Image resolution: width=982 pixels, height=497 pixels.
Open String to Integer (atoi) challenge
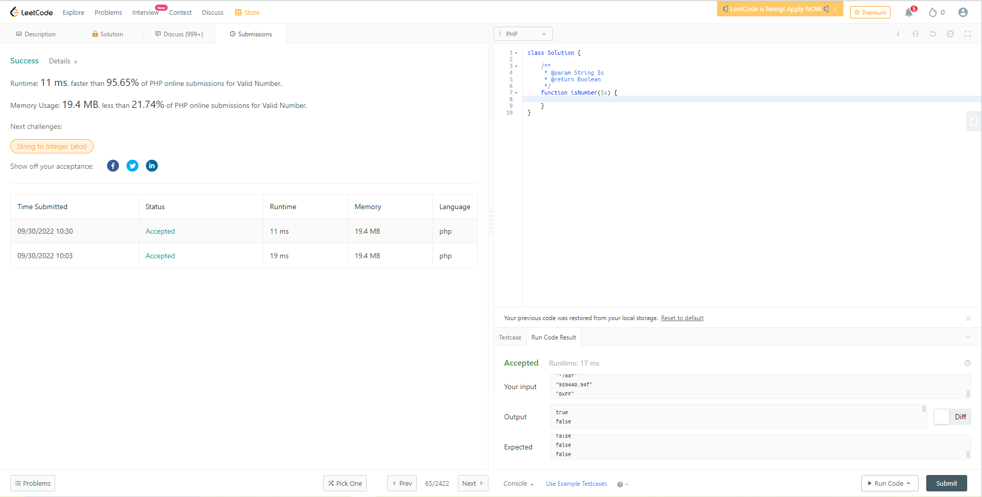[52, 146]
